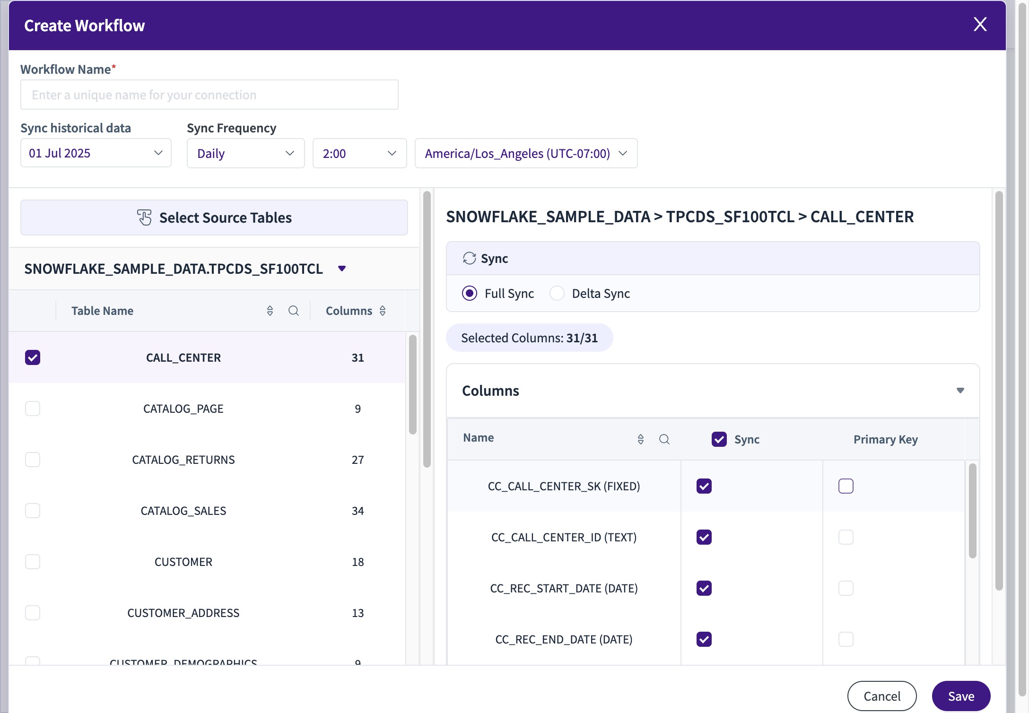Click the Sync refresh icon in panel header
1029x713 pixels.
(469, 258)
